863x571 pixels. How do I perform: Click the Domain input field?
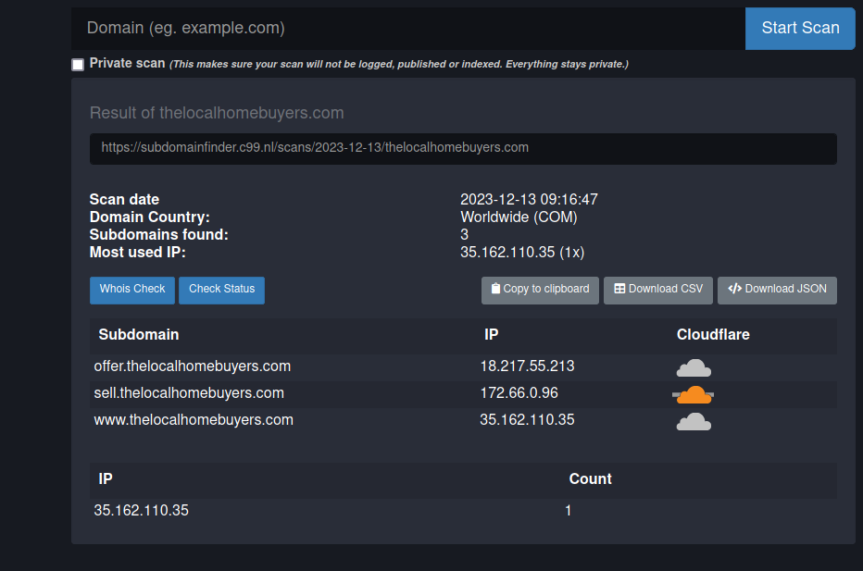407,28
